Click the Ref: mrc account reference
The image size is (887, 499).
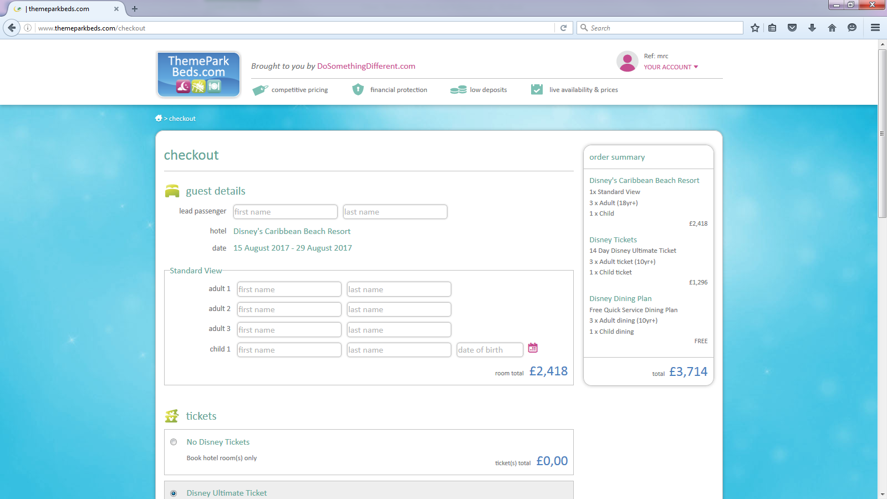point(656,56)
